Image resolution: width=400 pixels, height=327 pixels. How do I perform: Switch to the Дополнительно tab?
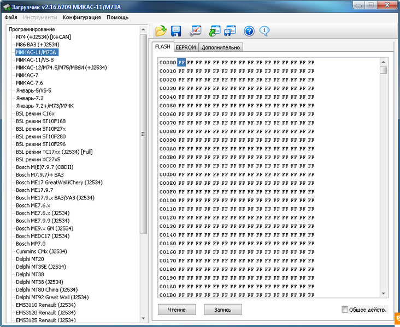[x=221, y=47]
